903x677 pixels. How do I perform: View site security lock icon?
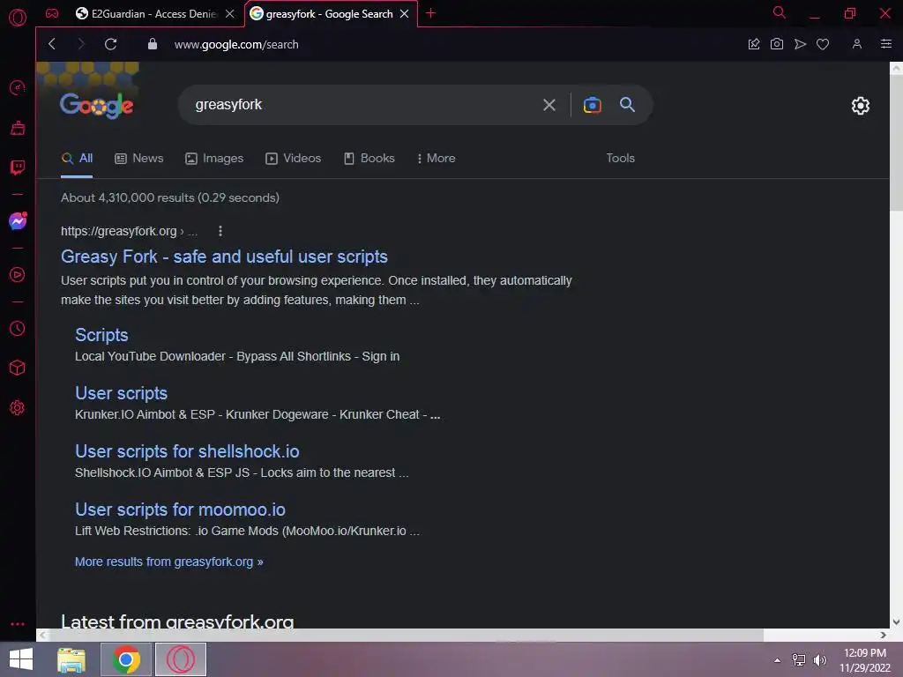pyautogui.click(x=152, y=44)
